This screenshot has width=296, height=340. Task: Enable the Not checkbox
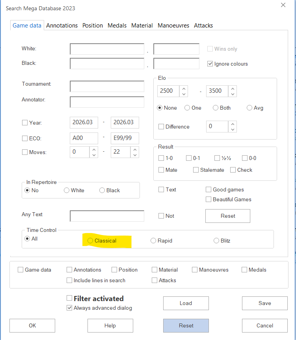pos(161,216)
